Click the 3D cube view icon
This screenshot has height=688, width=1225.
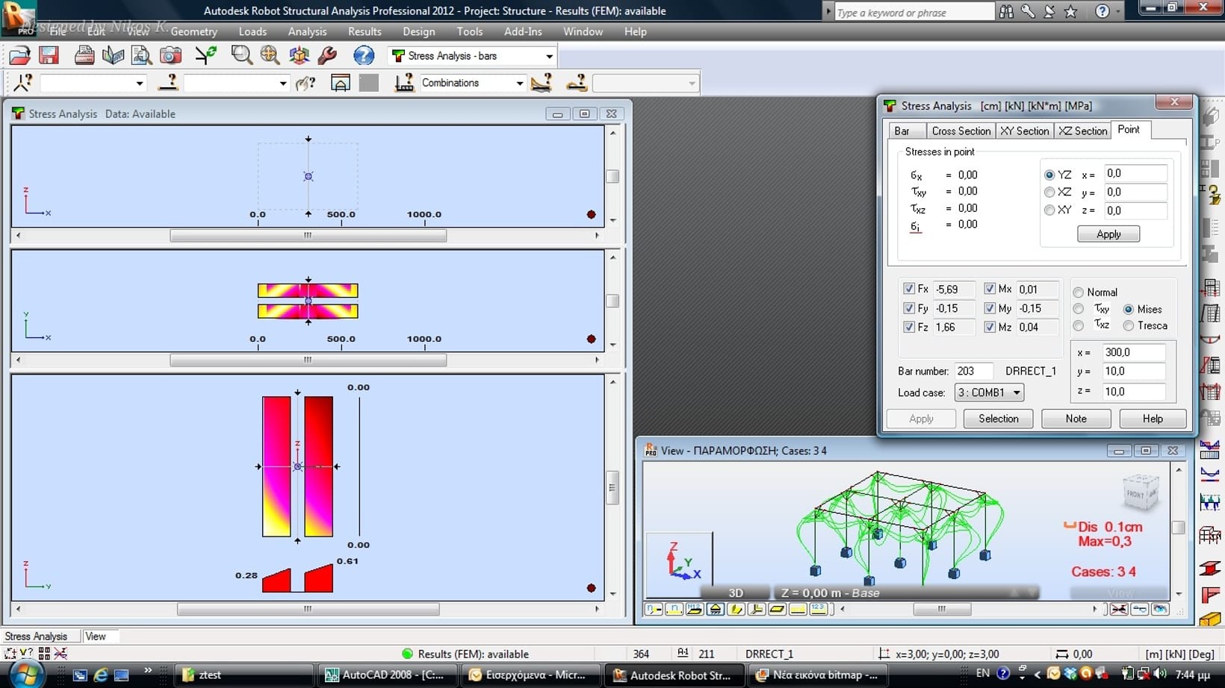coord(299,55)
